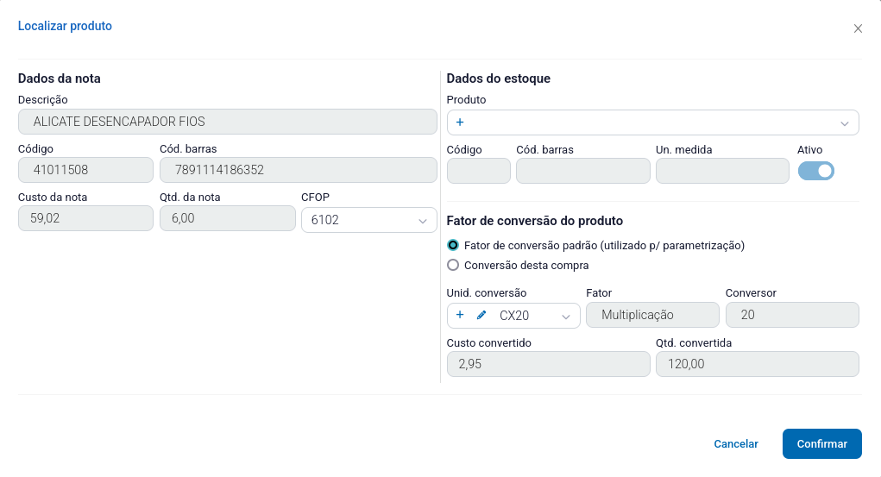This screenshot has height=477, width=881.
Task: Click the Qtd. convertida field 120,00
Action: coord(757,365)
